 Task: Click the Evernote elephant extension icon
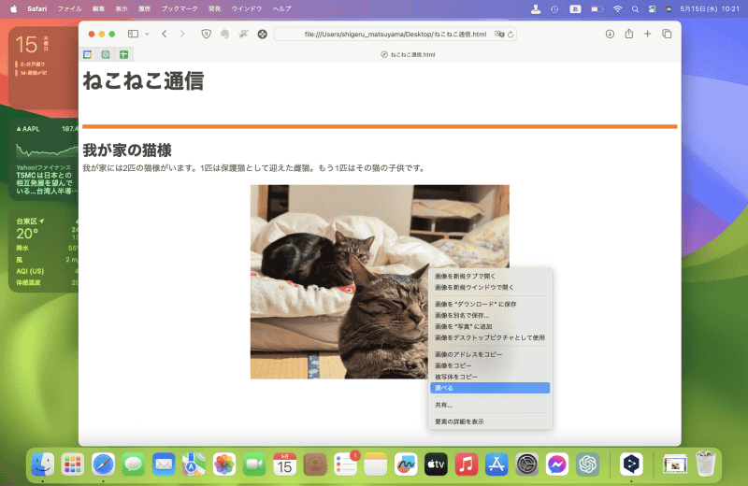coord(224,34)
